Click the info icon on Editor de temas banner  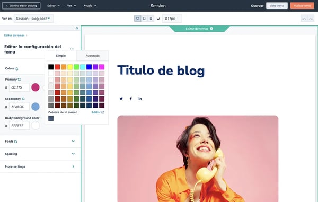[x=211, y=29]
